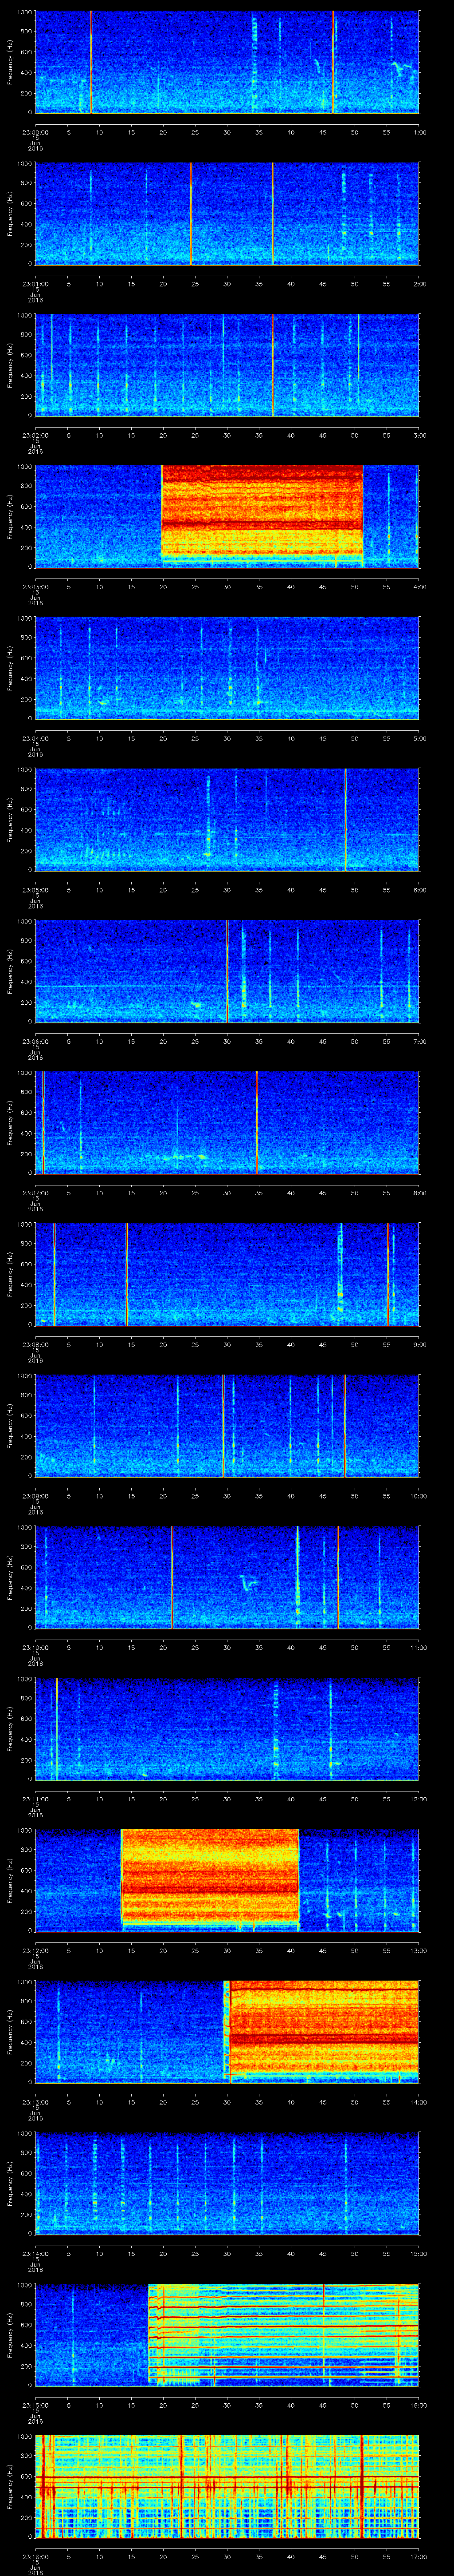Click the '17:00' end time label
454x2576 pixels.
418,2555
